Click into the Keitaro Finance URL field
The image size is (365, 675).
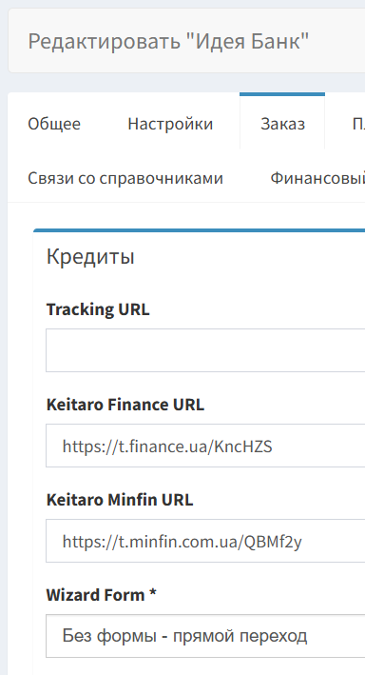tap(205, 446)
